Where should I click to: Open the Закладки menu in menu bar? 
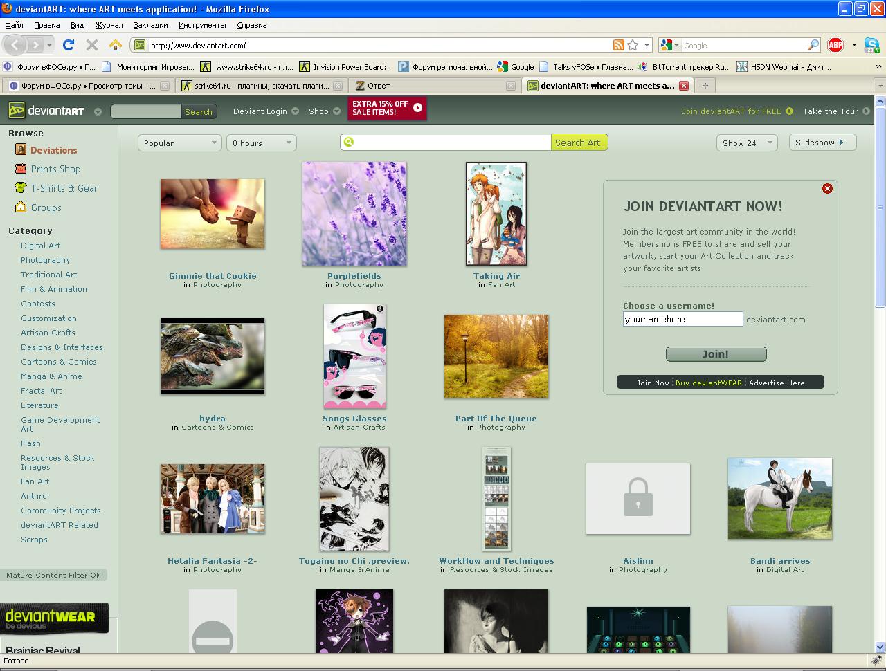pyautogui.click(x=150, y=25)
